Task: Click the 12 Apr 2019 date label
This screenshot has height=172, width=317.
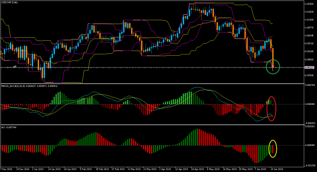Action: (x=182, y=169)
